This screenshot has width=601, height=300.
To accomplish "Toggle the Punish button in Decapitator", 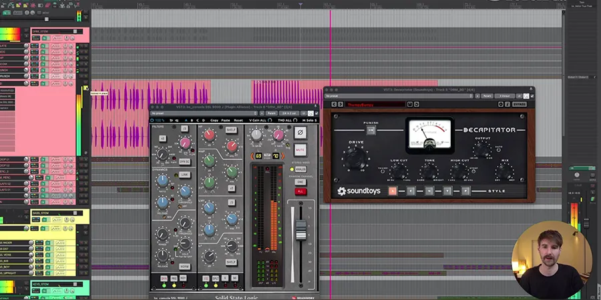I will pos(371,130).
